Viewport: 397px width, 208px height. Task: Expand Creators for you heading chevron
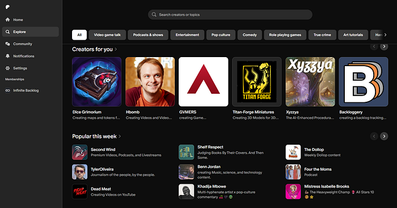(x=116, y=49)
